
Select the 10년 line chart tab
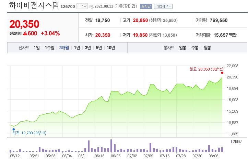point(111,48)
